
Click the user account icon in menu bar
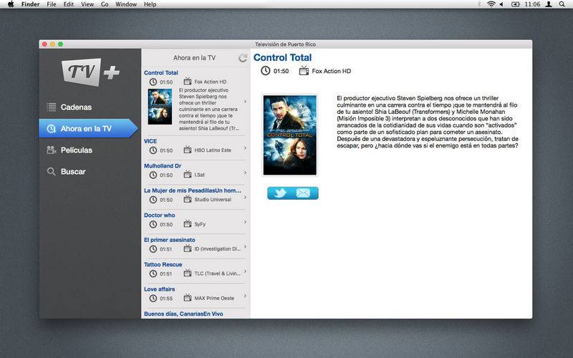pyautogui.click(x=549, y=4)
